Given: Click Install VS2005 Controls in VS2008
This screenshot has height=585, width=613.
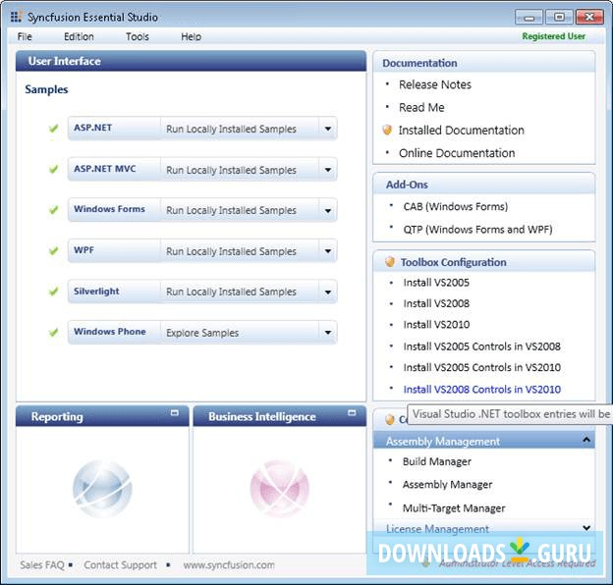Looking at the screenshot, I should click(482, 346).
